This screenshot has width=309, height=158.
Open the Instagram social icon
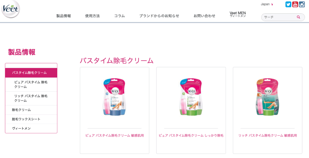[x=302, y=4]
